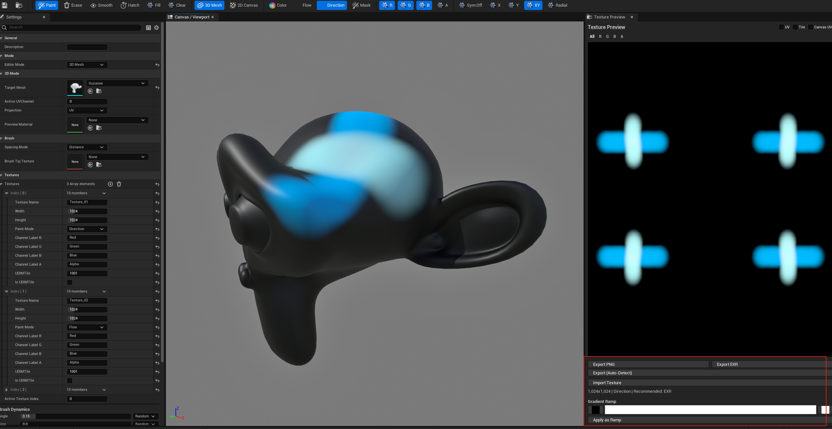Open the Projection UV dropdown
Viewport: 832px width, 429px height.
tap(87, 110)
